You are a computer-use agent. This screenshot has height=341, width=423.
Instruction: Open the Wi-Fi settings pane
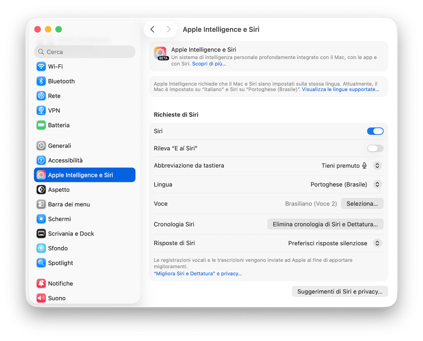point(85,66)
